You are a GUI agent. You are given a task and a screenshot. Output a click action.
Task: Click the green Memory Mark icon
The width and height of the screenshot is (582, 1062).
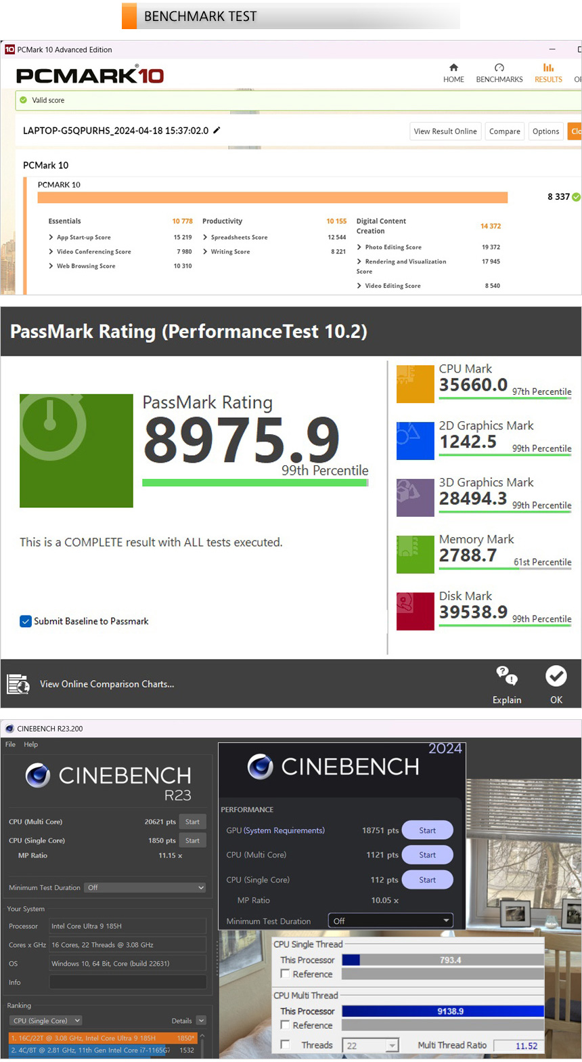(x=416, y=555)
